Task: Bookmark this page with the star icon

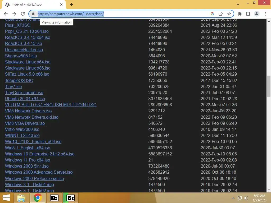Action: [229, 14]
